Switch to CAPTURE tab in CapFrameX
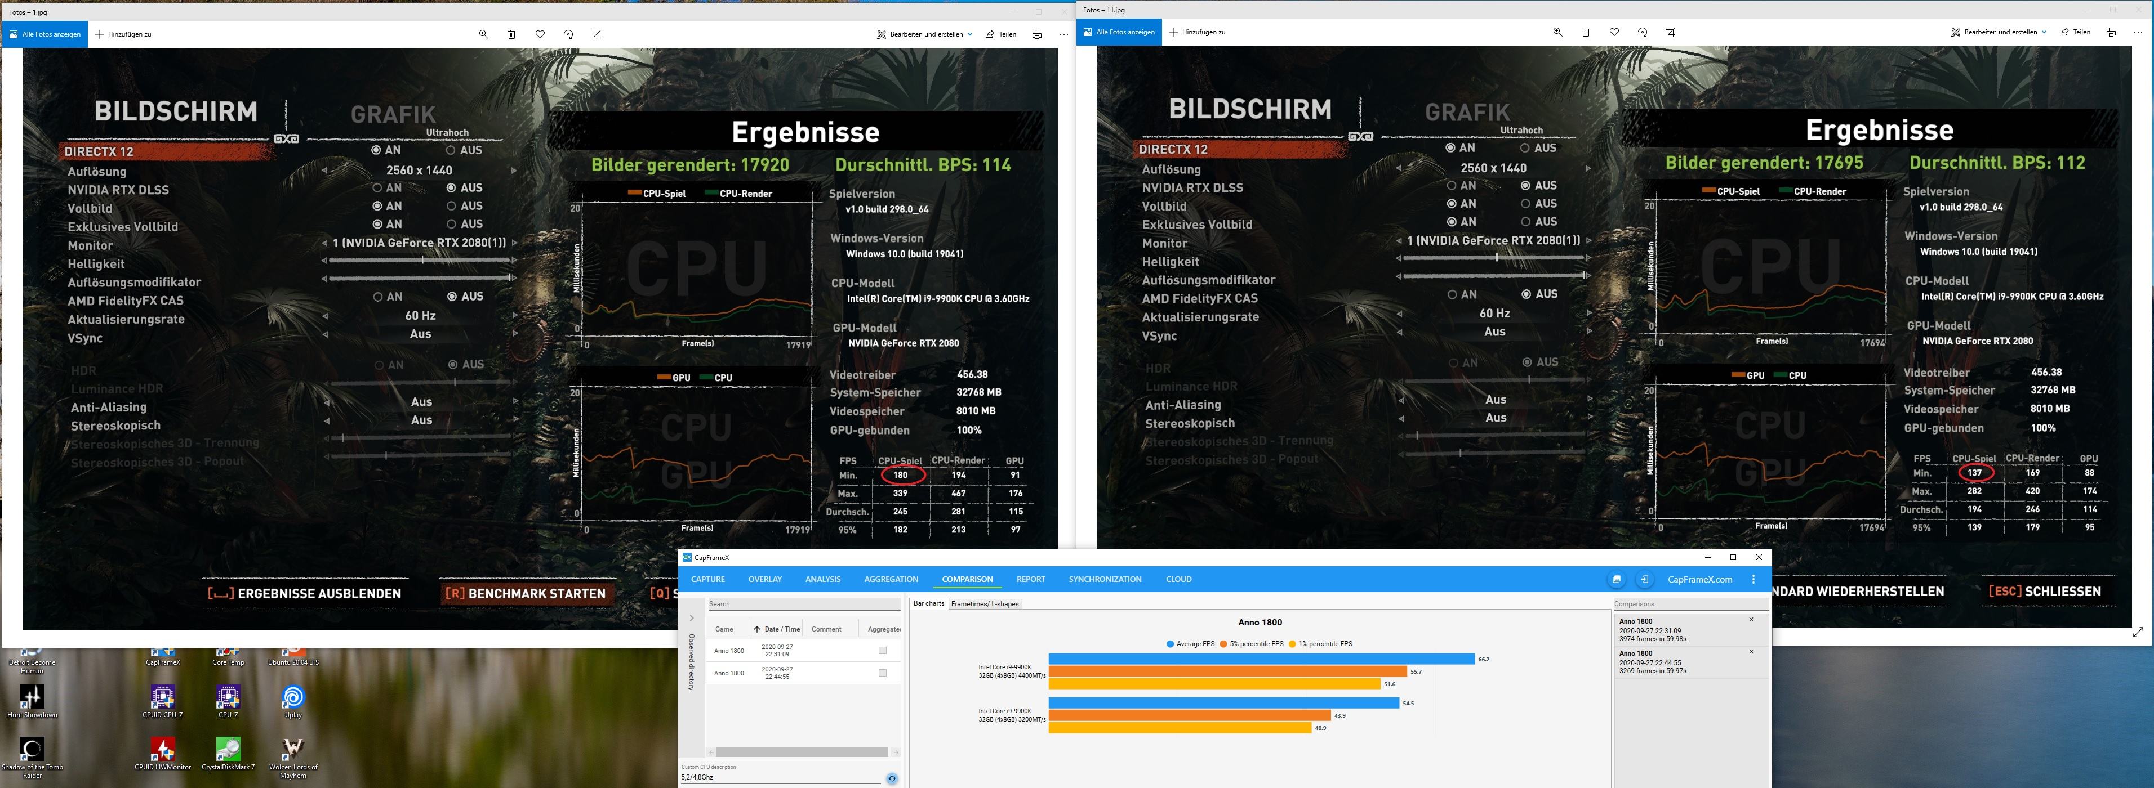The width and height of the screenshot is (2154, 788). pos(707,579)
